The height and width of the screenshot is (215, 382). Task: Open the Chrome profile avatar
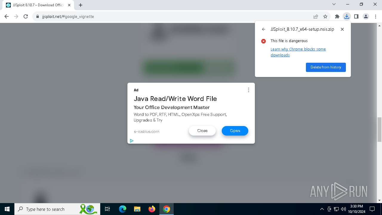pyautogui.click(x=366, y=16)
